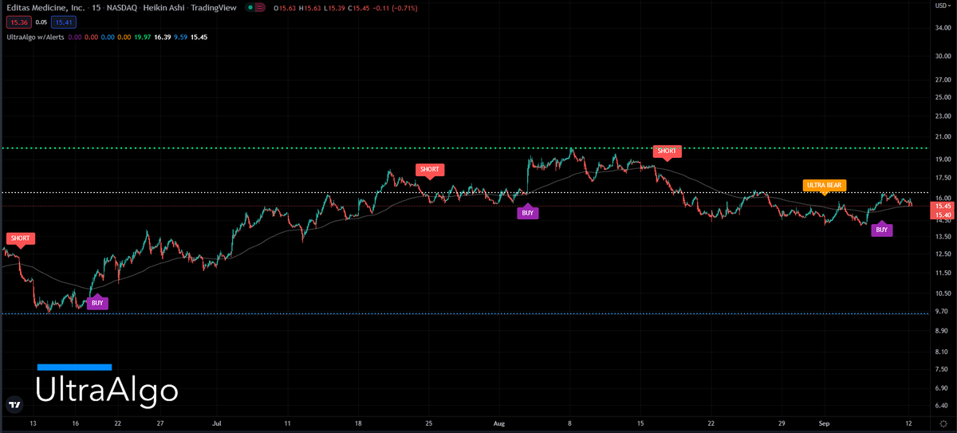957x433 pixels.
Task: Click the Jul label on time axis
Action: click(217, 423)
